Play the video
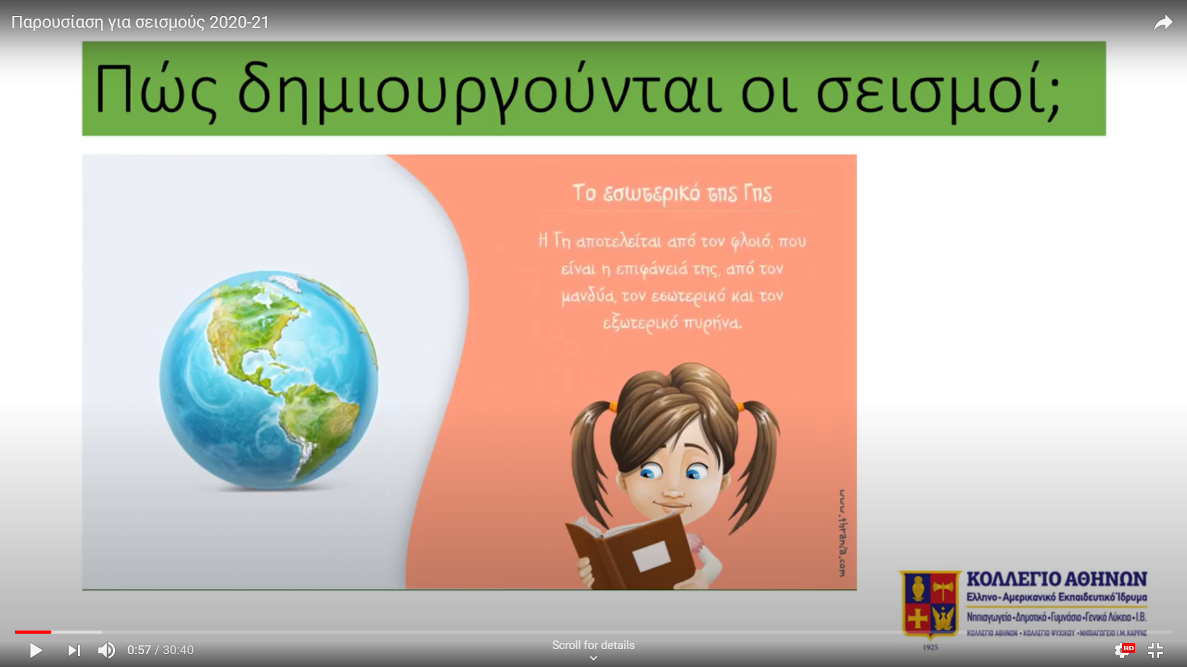 (x=36, y=650)
